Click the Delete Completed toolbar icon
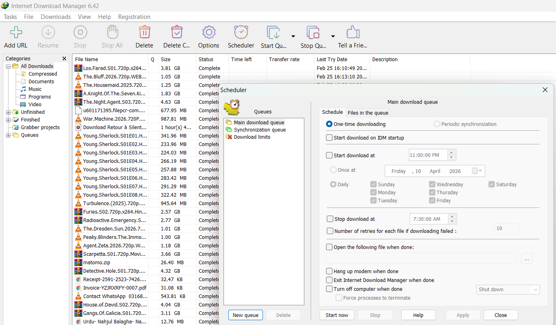Screen dimensions: 556x325 (176, 32)
